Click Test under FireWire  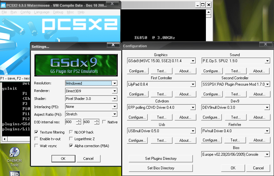(x=235, y=140)
